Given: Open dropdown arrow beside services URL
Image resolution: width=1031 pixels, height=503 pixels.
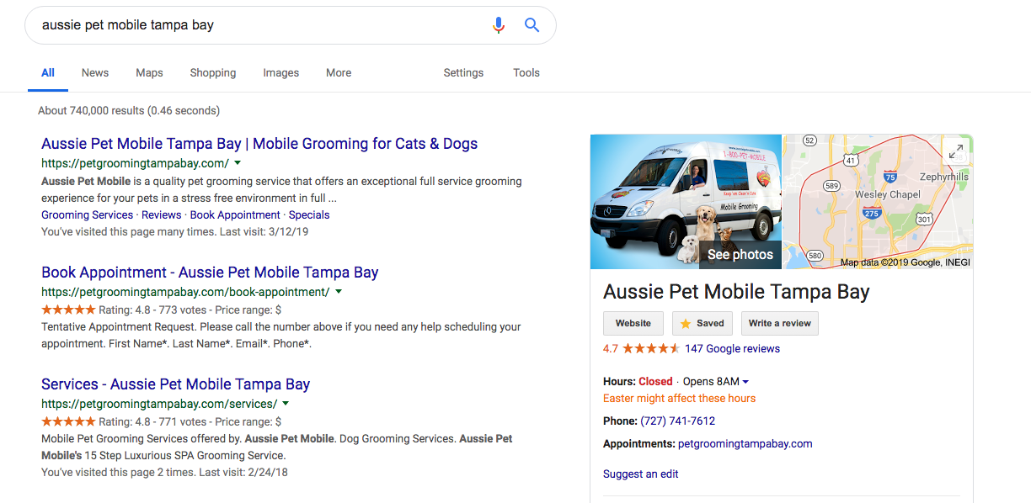Looking at the screenshot, I should (286, 404).
